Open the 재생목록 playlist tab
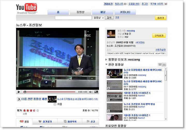Viewport: 186px width, 130px height. click(70, 122)
